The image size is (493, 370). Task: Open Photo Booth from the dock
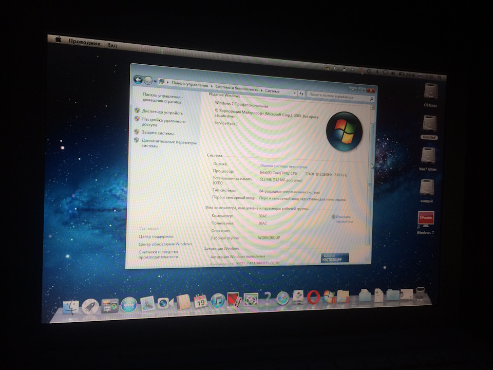(x=234, y=300)
